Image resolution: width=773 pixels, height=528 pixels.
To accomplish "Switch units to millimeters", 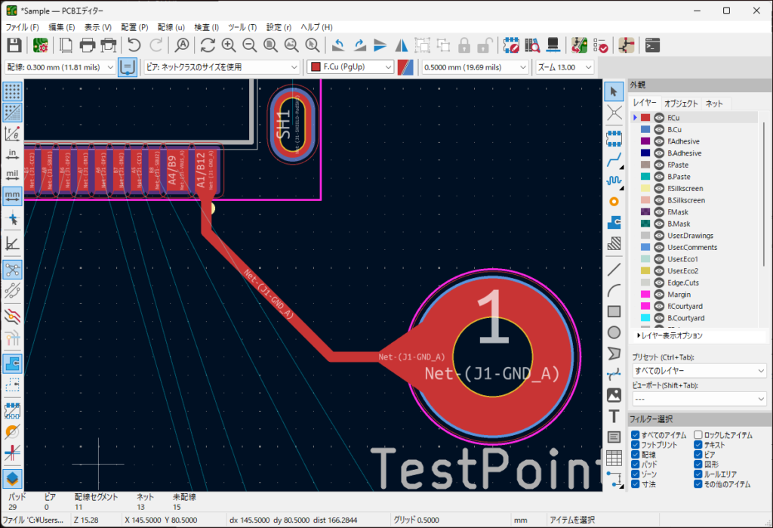I will 12,196.
